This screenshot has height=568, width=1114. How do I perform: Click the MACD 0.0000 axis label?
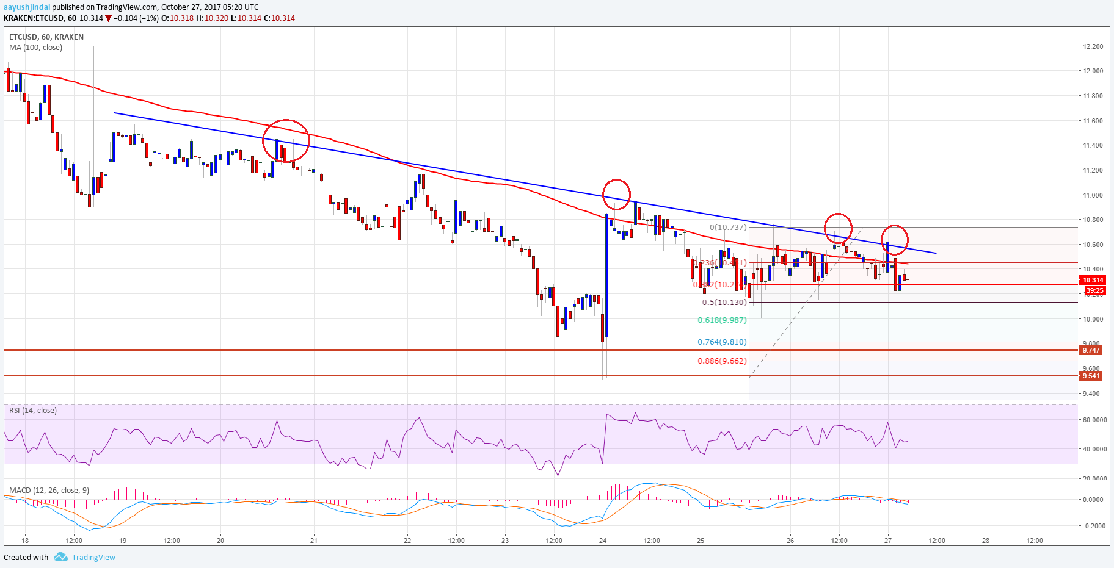(x=1093, y=500)
